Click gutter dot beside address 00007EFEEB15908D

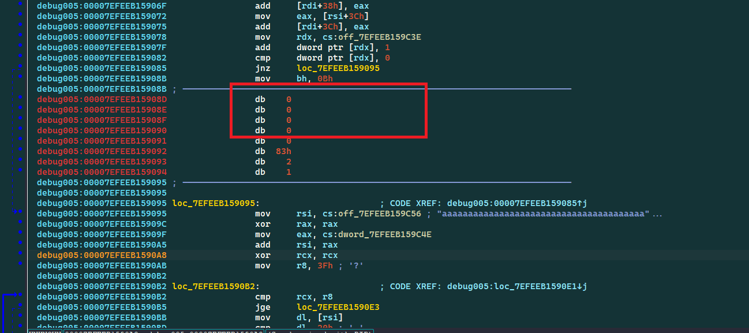click(20, 100)
